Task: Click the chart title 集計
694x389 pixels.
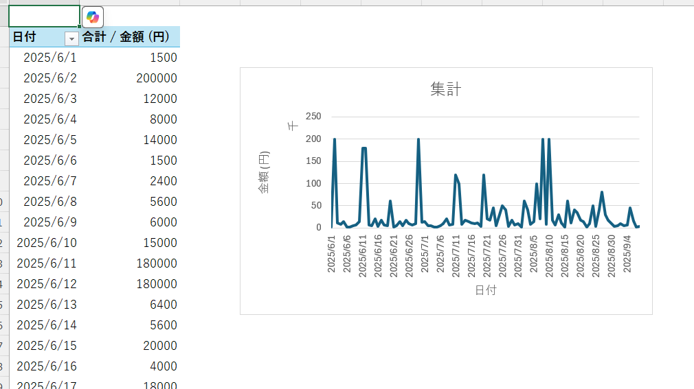Action: [x=445, y=89]
